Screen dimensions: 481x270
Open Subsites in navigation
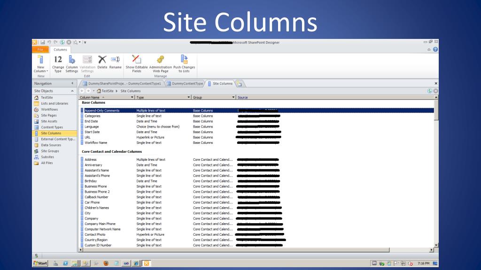47,157
